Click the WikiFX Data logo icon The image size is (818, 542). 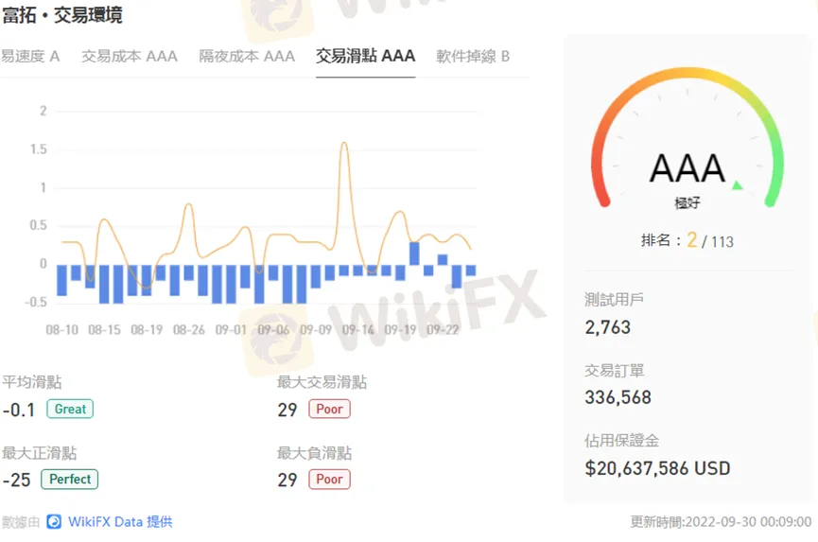[x=54, y=521]
